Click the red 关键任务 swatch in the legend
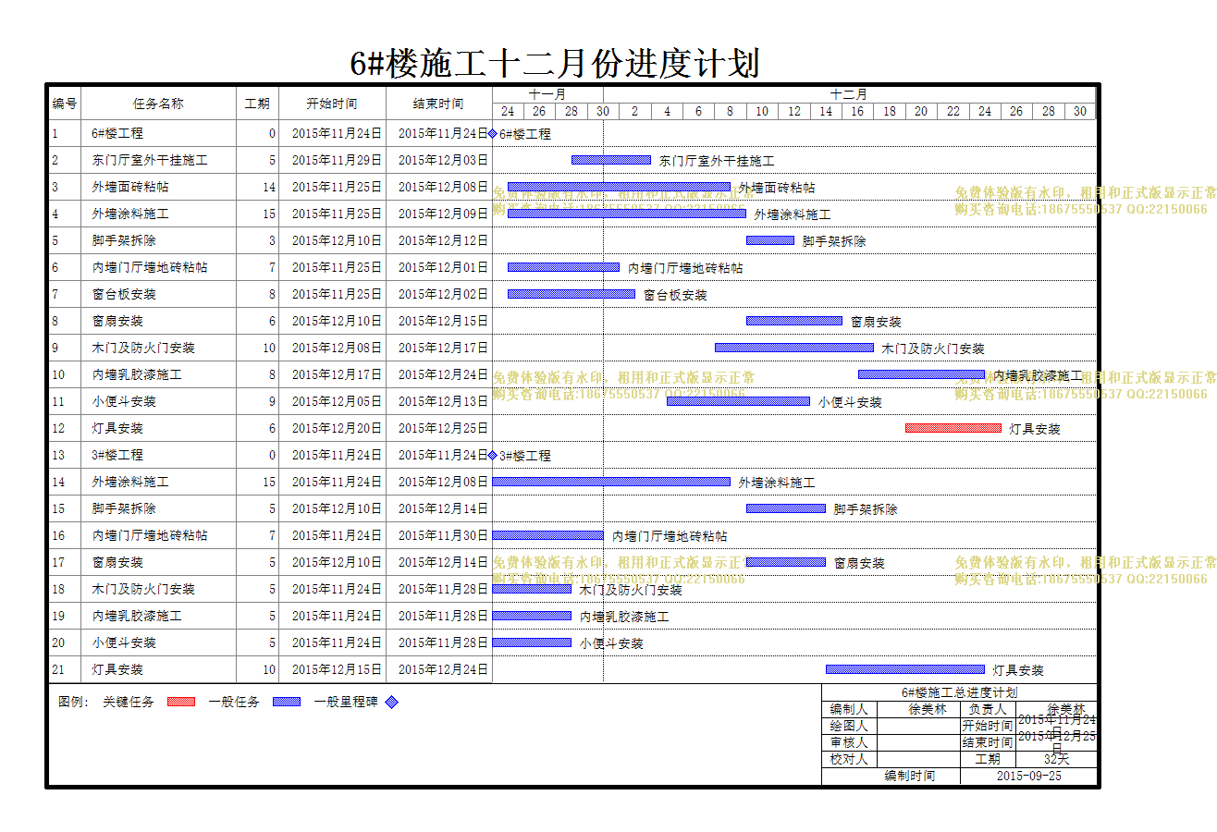This screenshot has height=832, width=1217. 181,702
